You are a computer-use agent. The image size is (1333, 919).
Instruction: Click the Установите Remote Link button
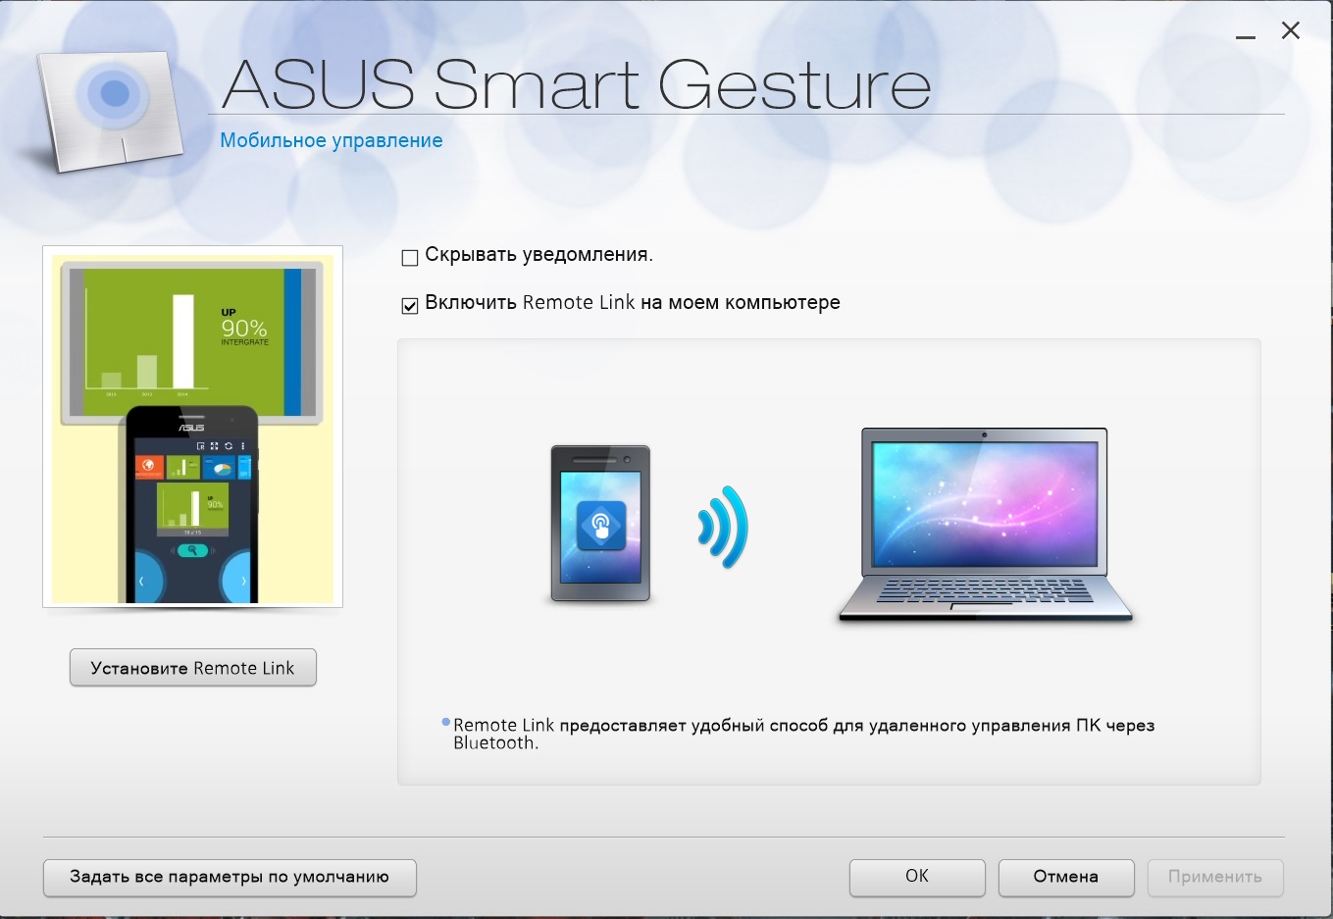pyautogui.click(x=193, y=668)
